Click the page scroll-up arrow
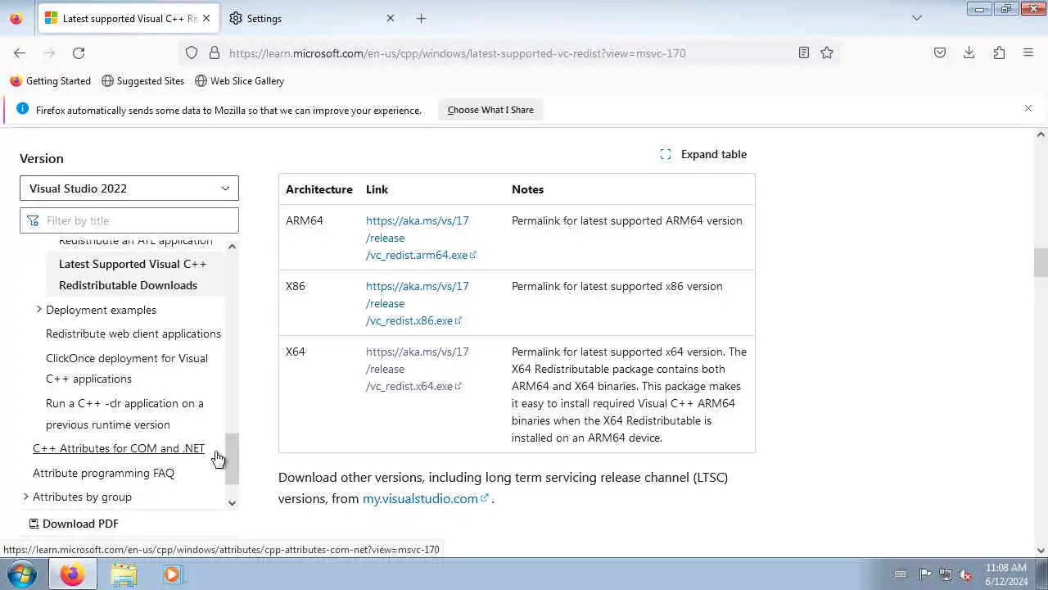The height and width of the screenshot is (590, 1048). coord(1041,134)
